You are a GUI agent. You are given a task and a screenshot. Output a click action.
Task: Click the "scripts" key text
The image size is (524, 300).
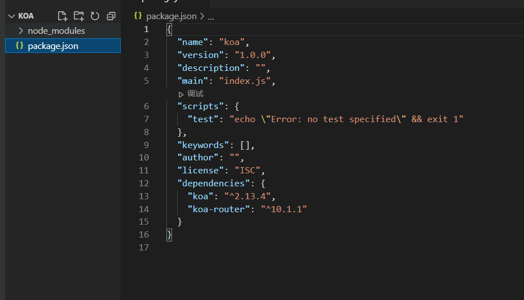point(200,106)
